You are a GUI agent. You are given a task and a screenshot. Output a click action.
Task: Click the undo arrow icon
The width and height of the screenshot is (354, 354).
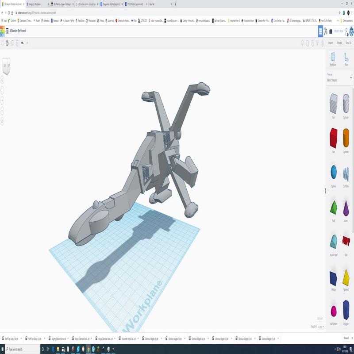coord(22,43)
